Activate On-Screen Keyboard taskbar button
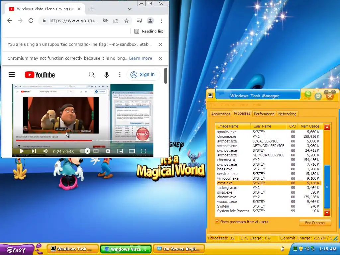The width and height of the screenshot is (340, 255). click(179, 249)
